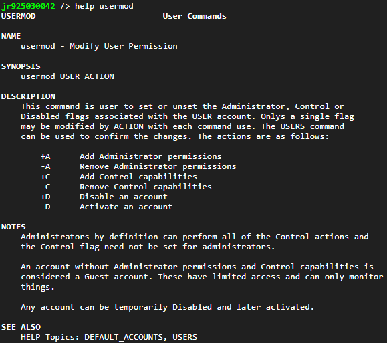Image resolution: width=387 pixels, height=343 pixels.
Task: Open the USERS help topic
Action: (185, 337)
